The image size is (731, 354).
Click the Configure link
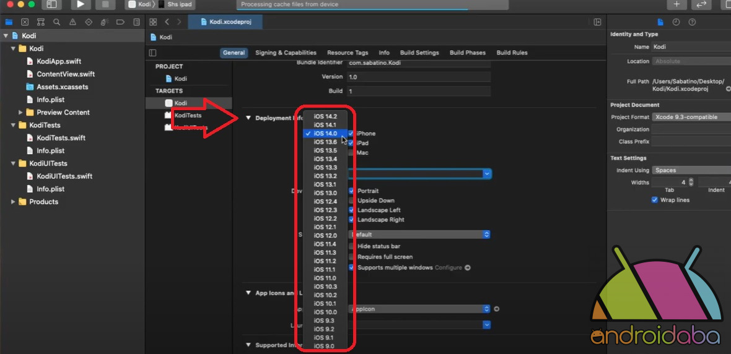[x=449, y=267]
